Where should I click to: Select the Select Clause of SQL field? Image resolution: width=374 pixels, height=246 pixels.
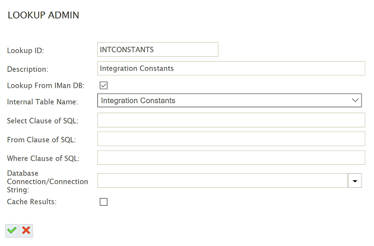coord(231,120)
